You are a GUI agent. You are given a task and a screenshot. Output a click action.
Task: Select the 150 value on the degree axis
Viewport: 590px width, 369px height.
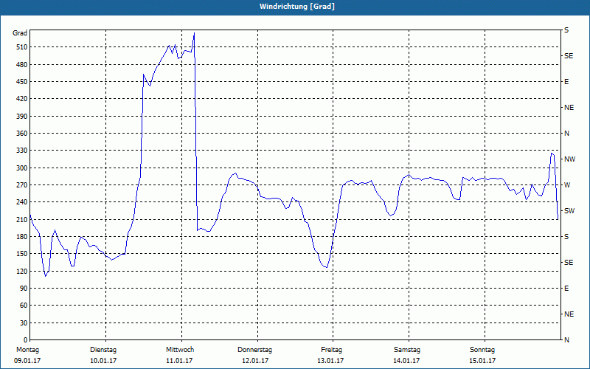coord(22,254)
